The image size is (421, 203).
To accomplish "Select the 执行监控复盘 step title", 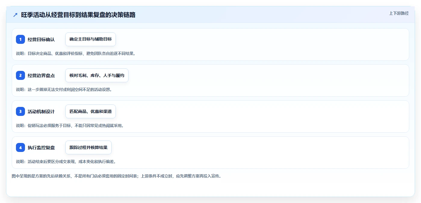I will click(x=41, y=147).
